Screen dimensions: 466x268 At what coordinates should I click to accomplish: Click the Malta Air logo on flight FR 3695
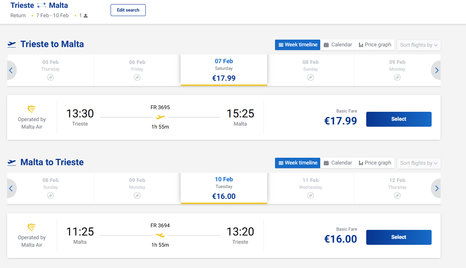click(32, 110)
